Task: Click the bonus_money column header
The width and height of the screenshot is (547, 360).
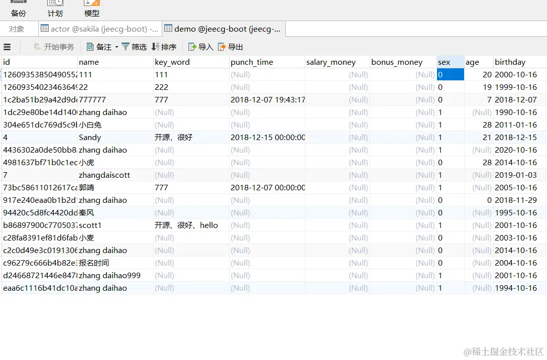Action: coord(403,62)
